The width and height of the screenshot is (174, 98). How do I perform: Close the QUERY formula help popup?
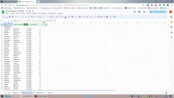click(43, 22)
